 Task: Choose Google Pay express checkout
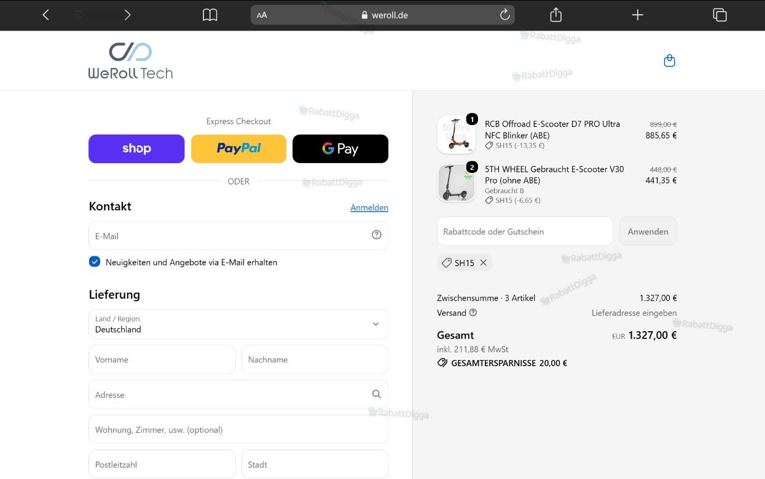pos(340,148)
